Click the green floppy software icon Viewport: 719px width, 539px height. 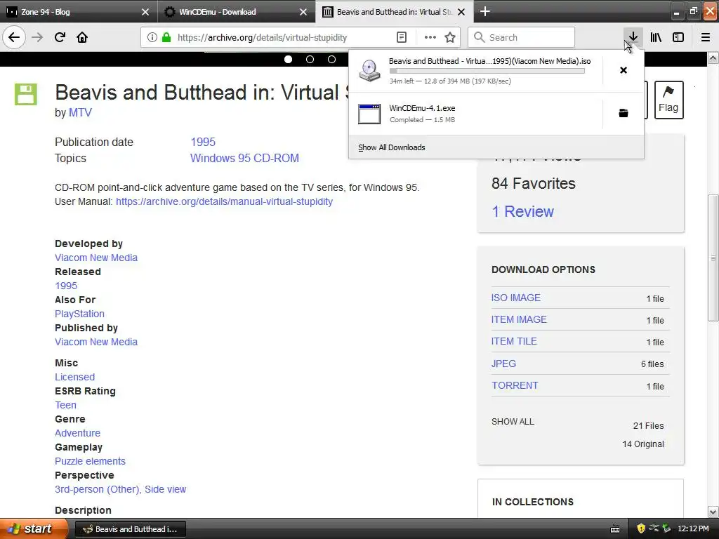[x=26, y=95]
